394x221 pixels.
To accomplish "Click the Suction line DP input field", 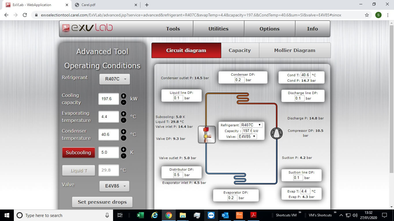I will click(x=298, y=178).
